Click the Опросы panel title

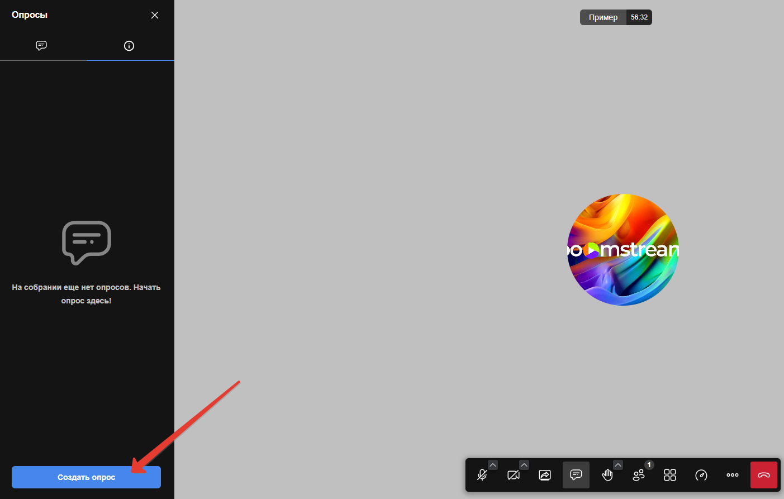pyautogui.click(x=30, y=15)
